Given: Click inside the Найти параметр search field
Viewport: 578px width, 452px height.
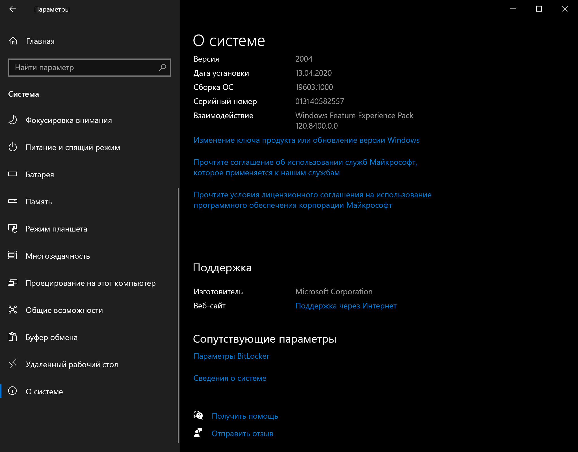Looking at the screenshot, I should coord(90,67).
